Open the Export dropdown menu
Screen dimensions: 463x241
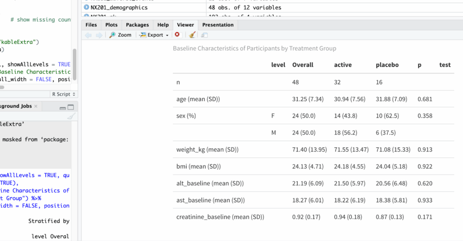[154, 35]
